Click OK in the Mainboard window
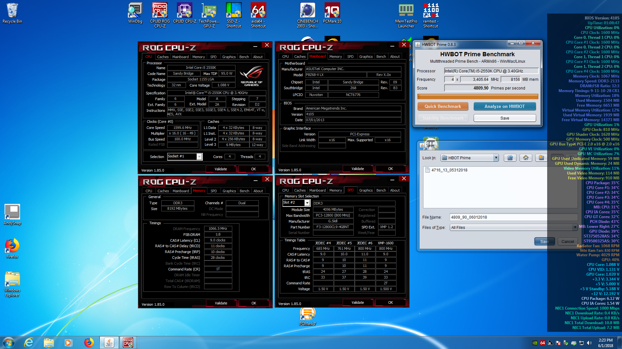The width and height of the screenshot is (622, 349). [390, 169]
